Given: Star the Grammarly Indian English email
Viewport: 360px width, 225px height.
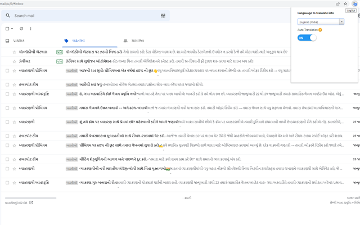Looking at the screenshot, I should [14, 169].
